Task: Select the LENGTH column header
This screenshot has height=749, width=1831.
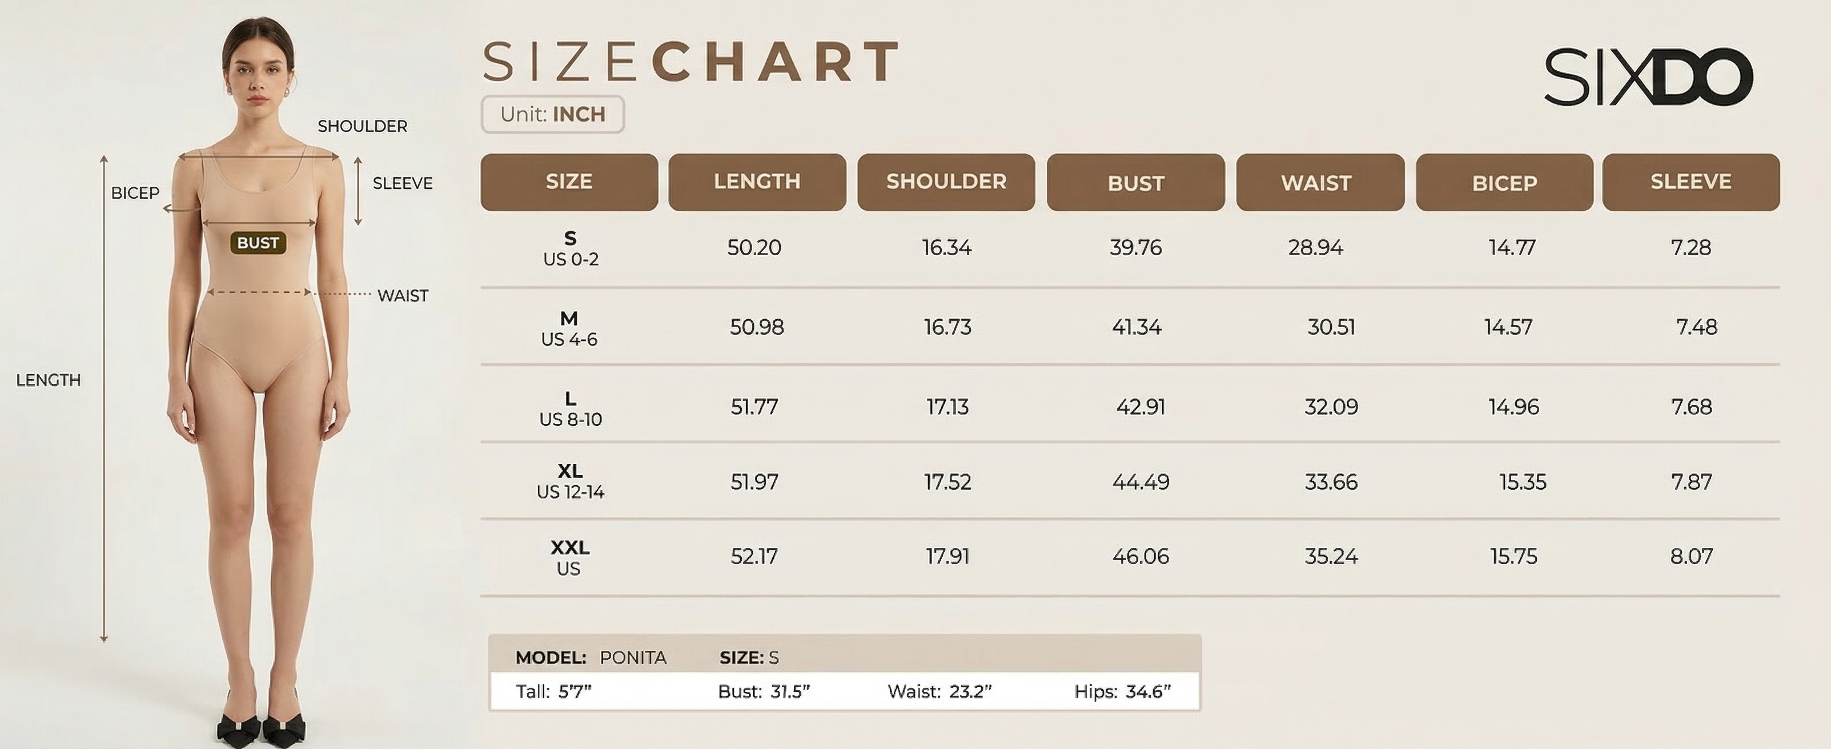Action: (x=757, y=182)
